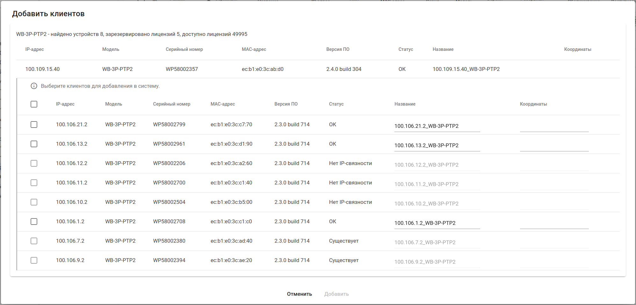
Task: Toggle the select-all clients checkbox in the header
Action: coord(34,104)
